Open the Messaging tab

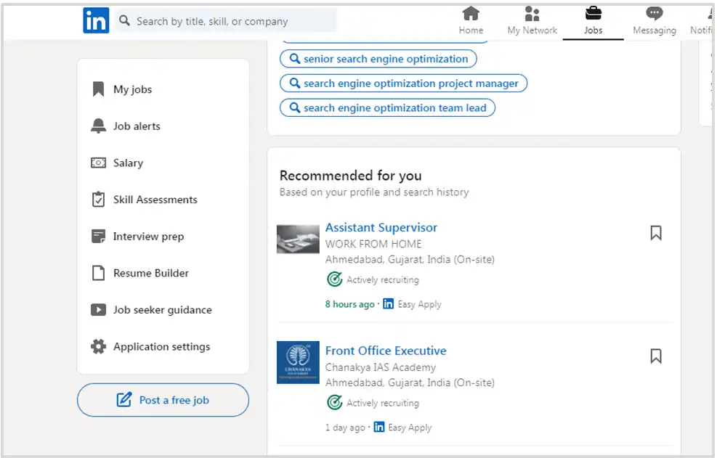(655, 21)
